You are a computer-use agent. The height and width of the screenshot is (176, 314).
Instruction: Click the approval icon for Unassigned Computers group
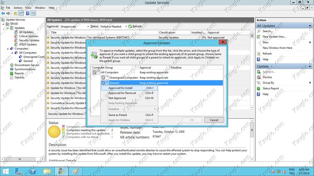click(105, 77)
